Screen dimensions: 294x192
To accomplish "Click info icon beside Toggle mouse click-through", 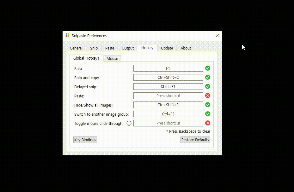I will [x=129, y=123].
